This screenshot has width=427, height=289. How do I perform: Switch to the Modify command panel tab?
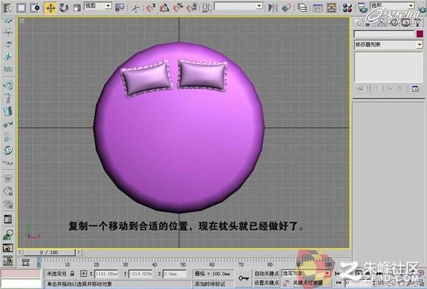(369, 23)
